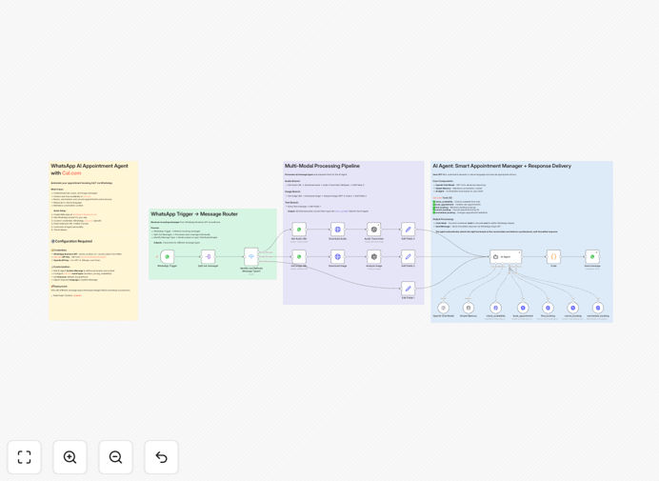Select the Code node with braces icon
Screen dimensions: 659x481
[x=553, y=256]
